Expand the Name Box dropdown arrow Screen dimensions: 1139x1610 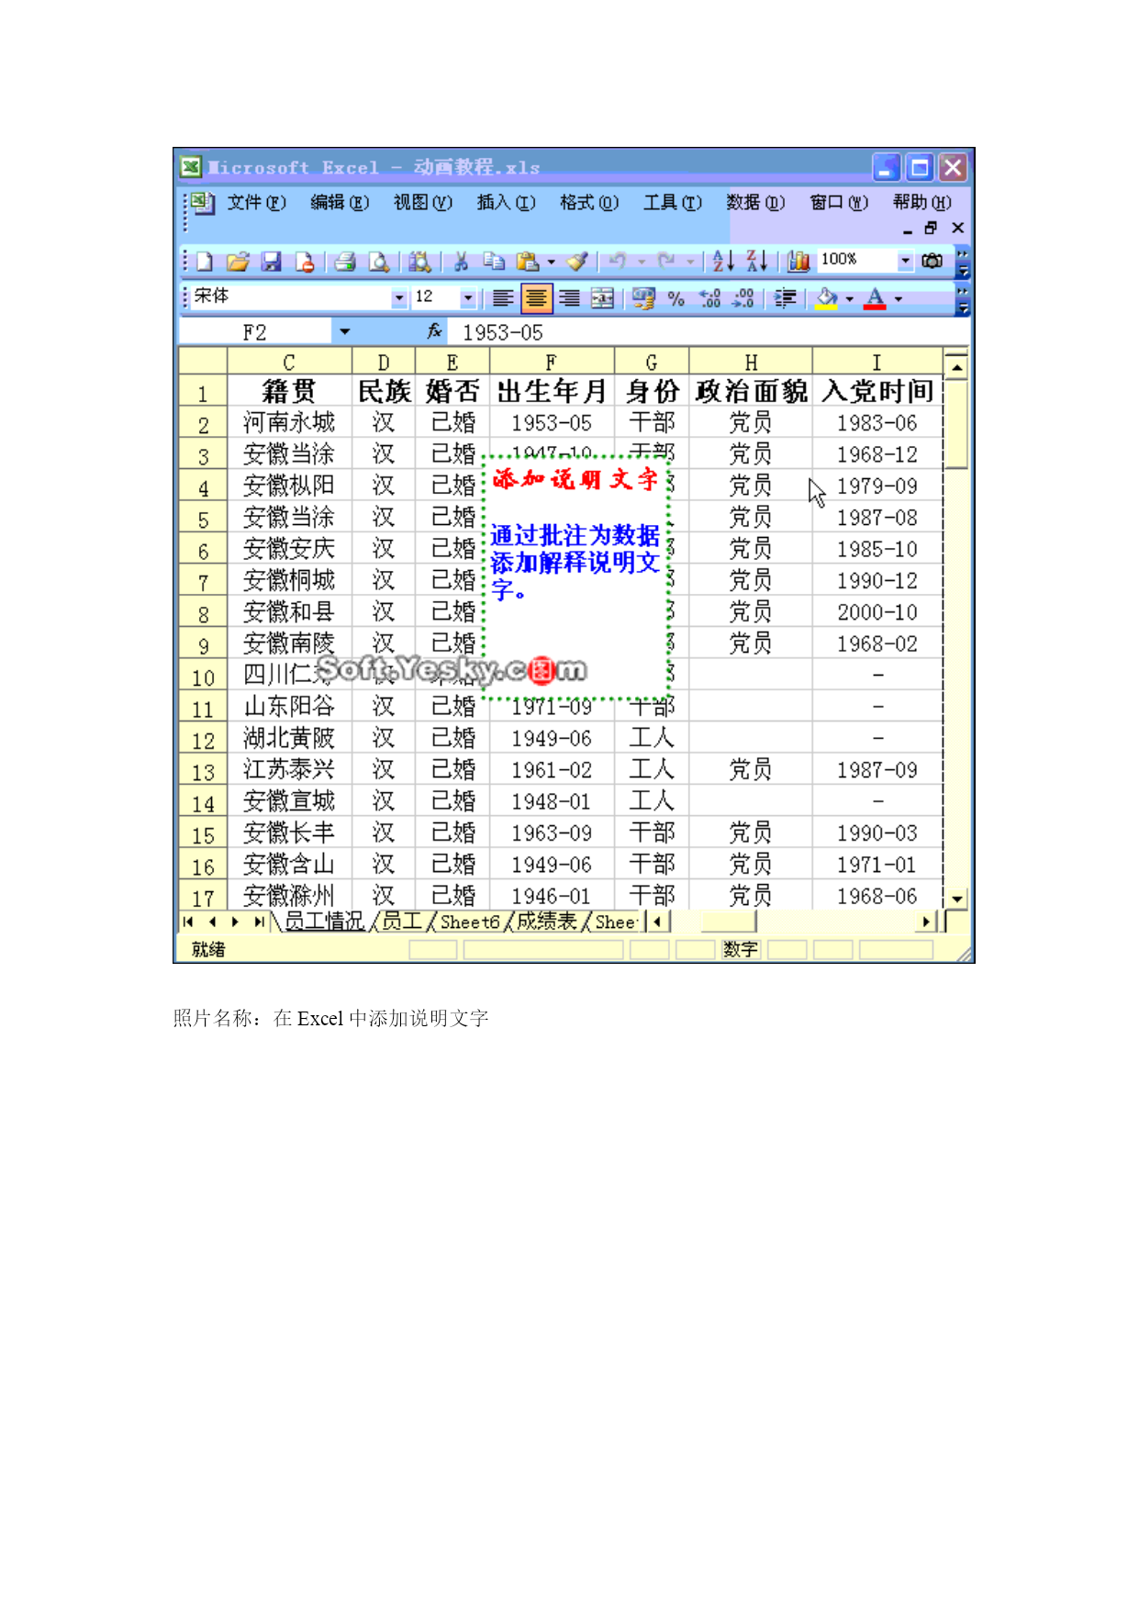pos(345,331)
